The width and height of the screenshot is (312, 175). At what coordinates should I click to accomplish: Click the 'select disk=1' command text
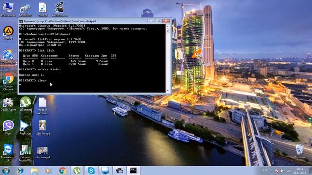pos(49,70)
